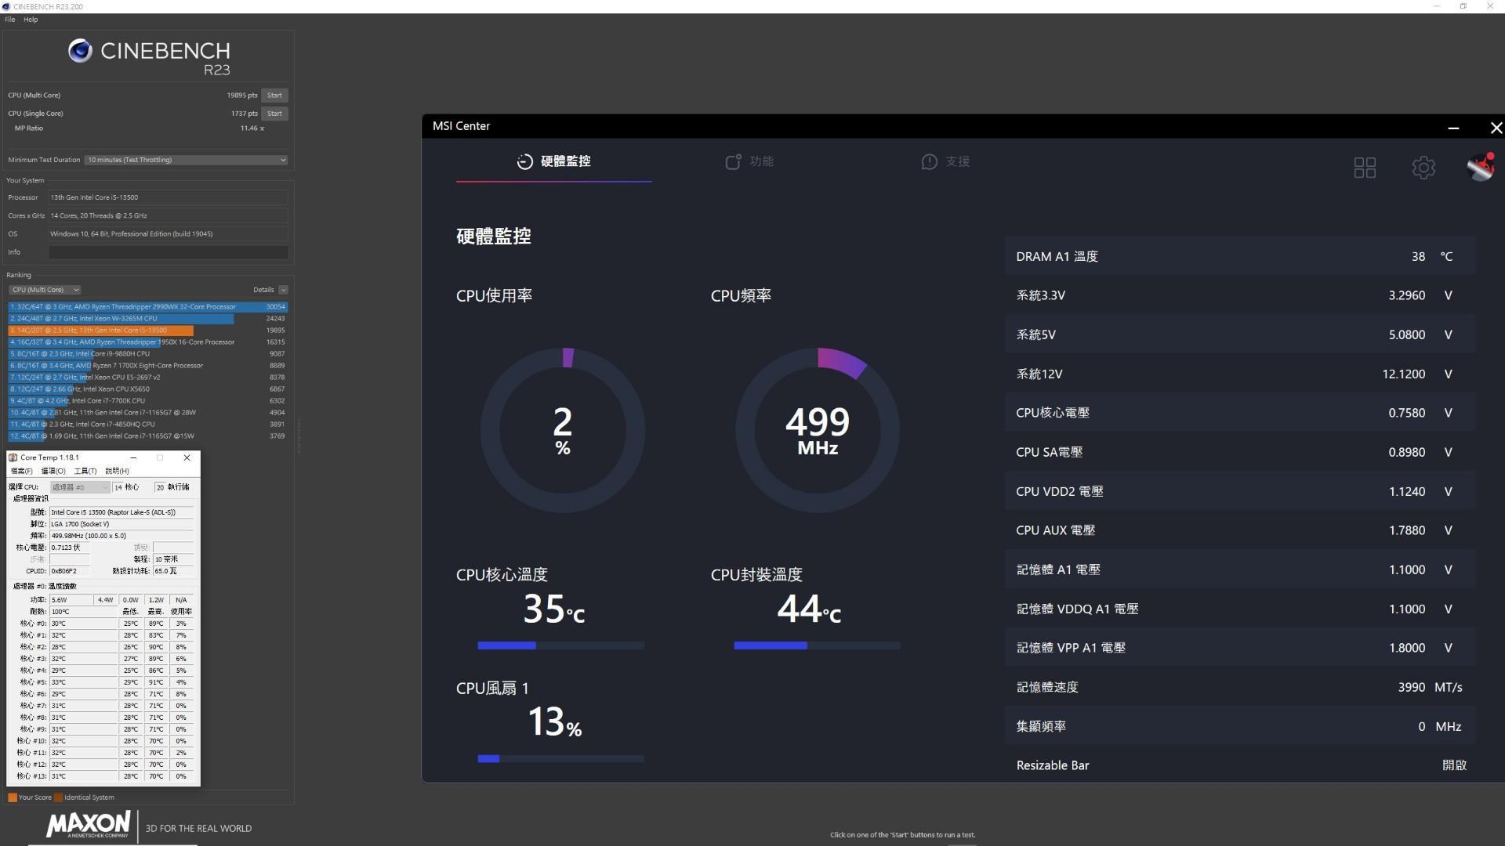1505x846 pixels.
Task: Select the i7-1165G7 @ 28W ranking row
Action: pos(148,413)
